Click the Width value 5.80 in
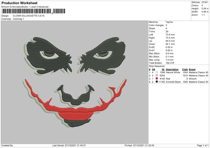The image size is (210, 148). [x=205, y=12]
